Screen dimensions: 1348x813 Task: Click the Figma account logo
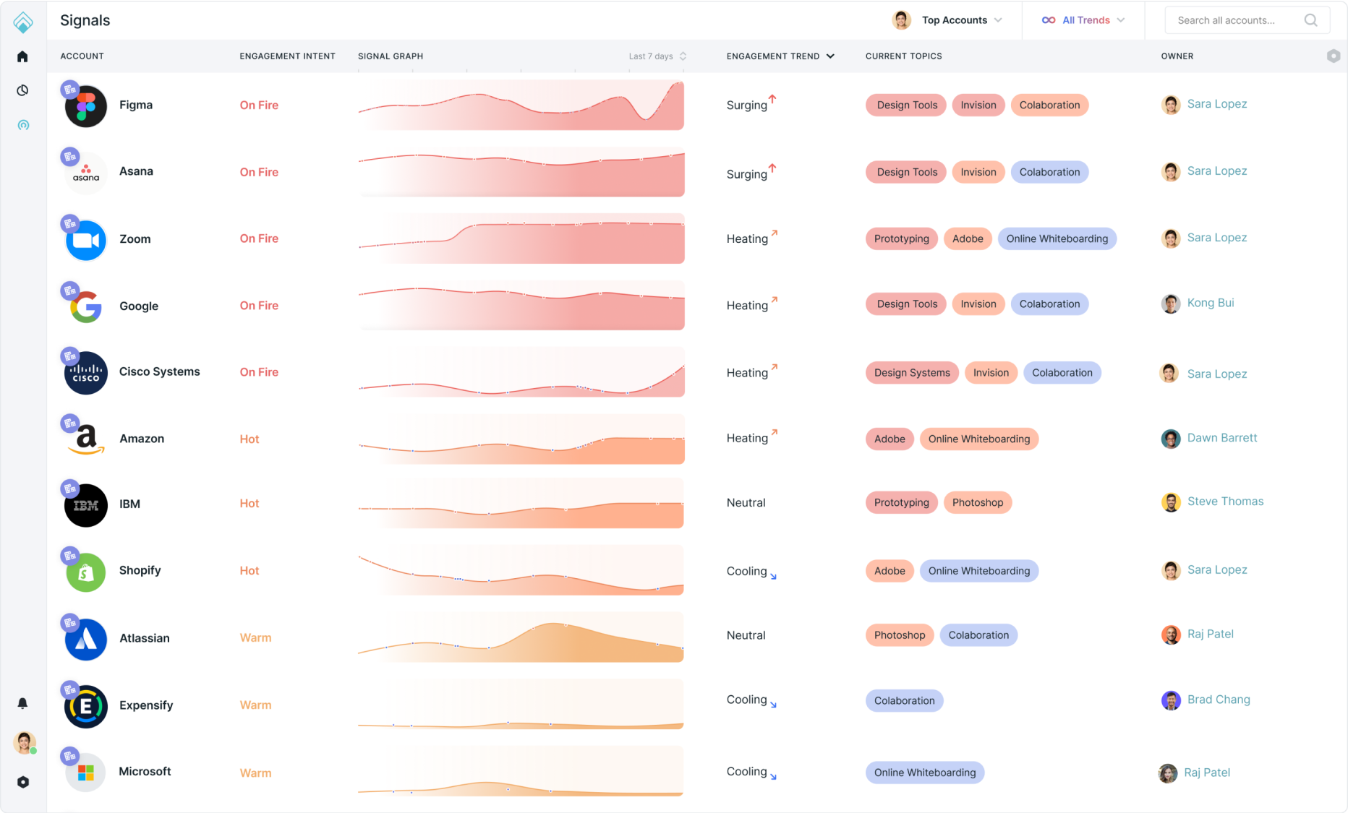(x=86, y=106)
